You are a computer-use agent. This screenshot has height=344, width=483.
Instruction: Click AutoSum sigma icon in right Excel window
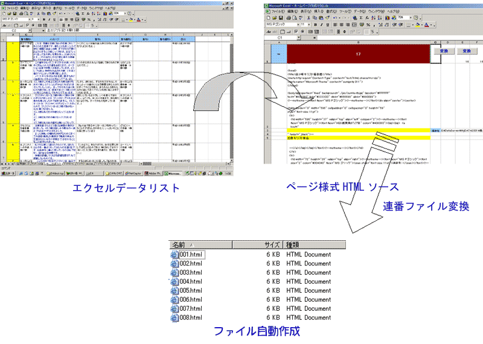(361, 18)
